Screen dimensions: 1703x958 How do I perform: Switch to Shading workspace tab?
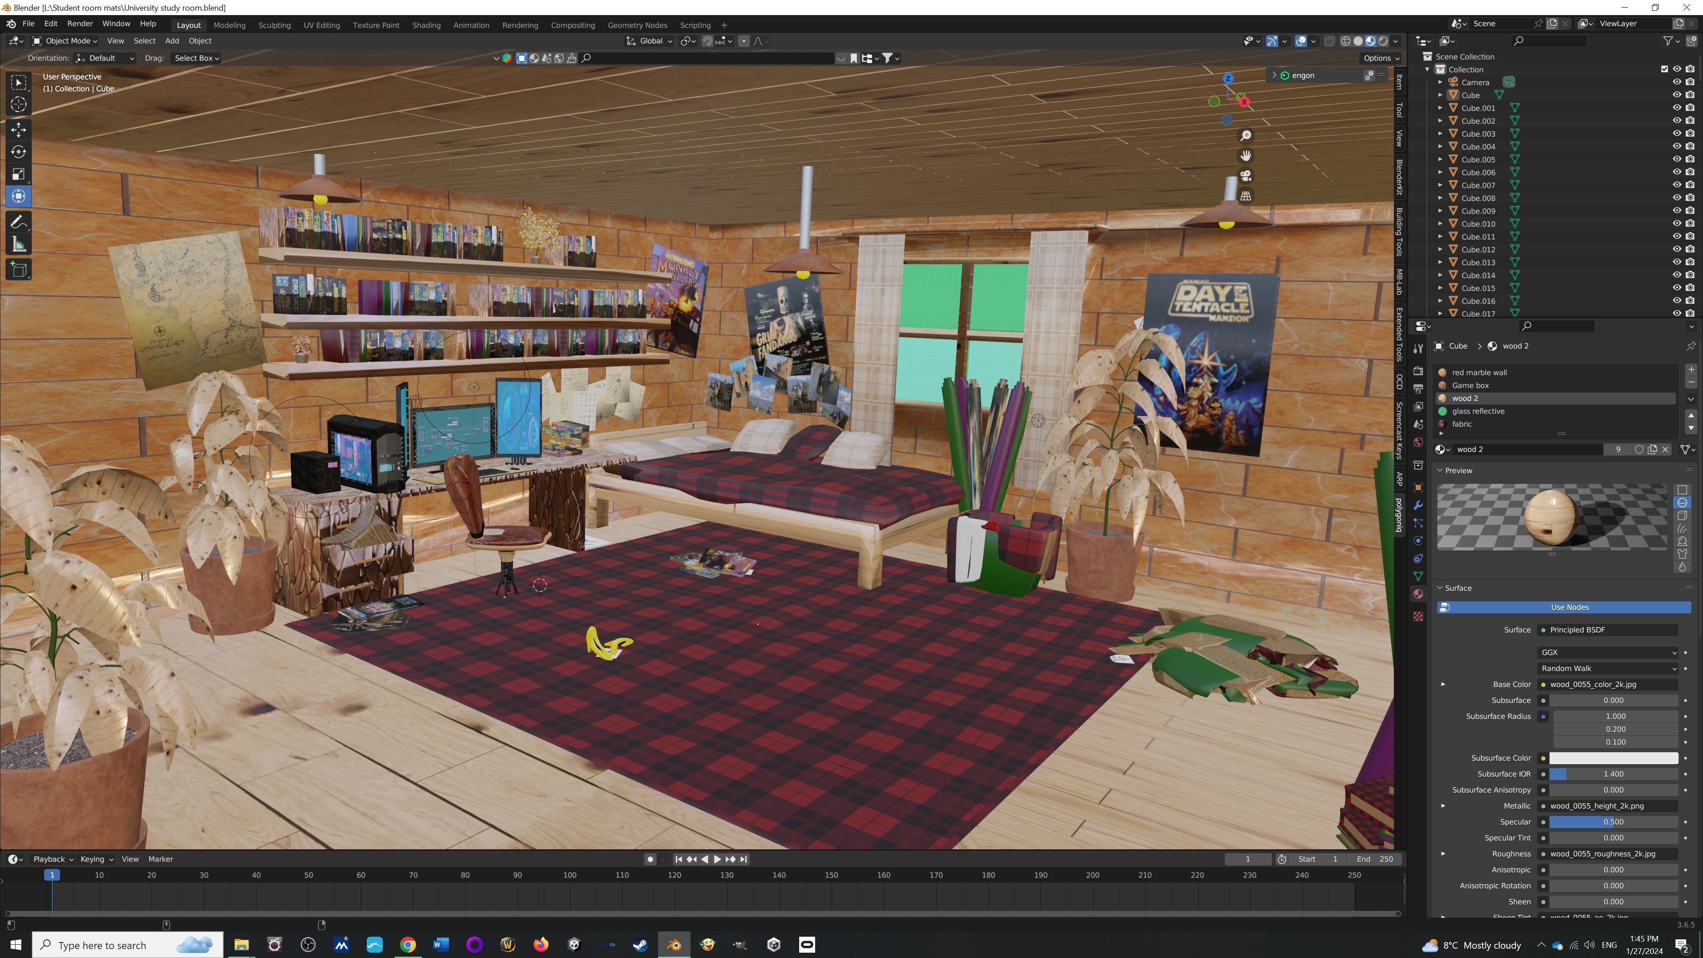(426, 25)
